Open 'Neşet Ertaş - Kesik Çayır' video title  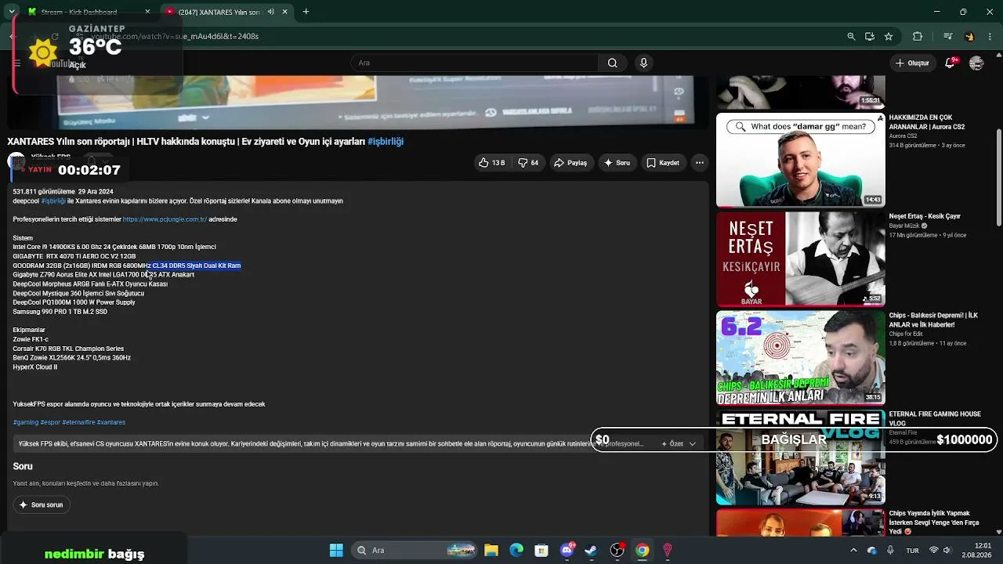(x=925, y=216)
